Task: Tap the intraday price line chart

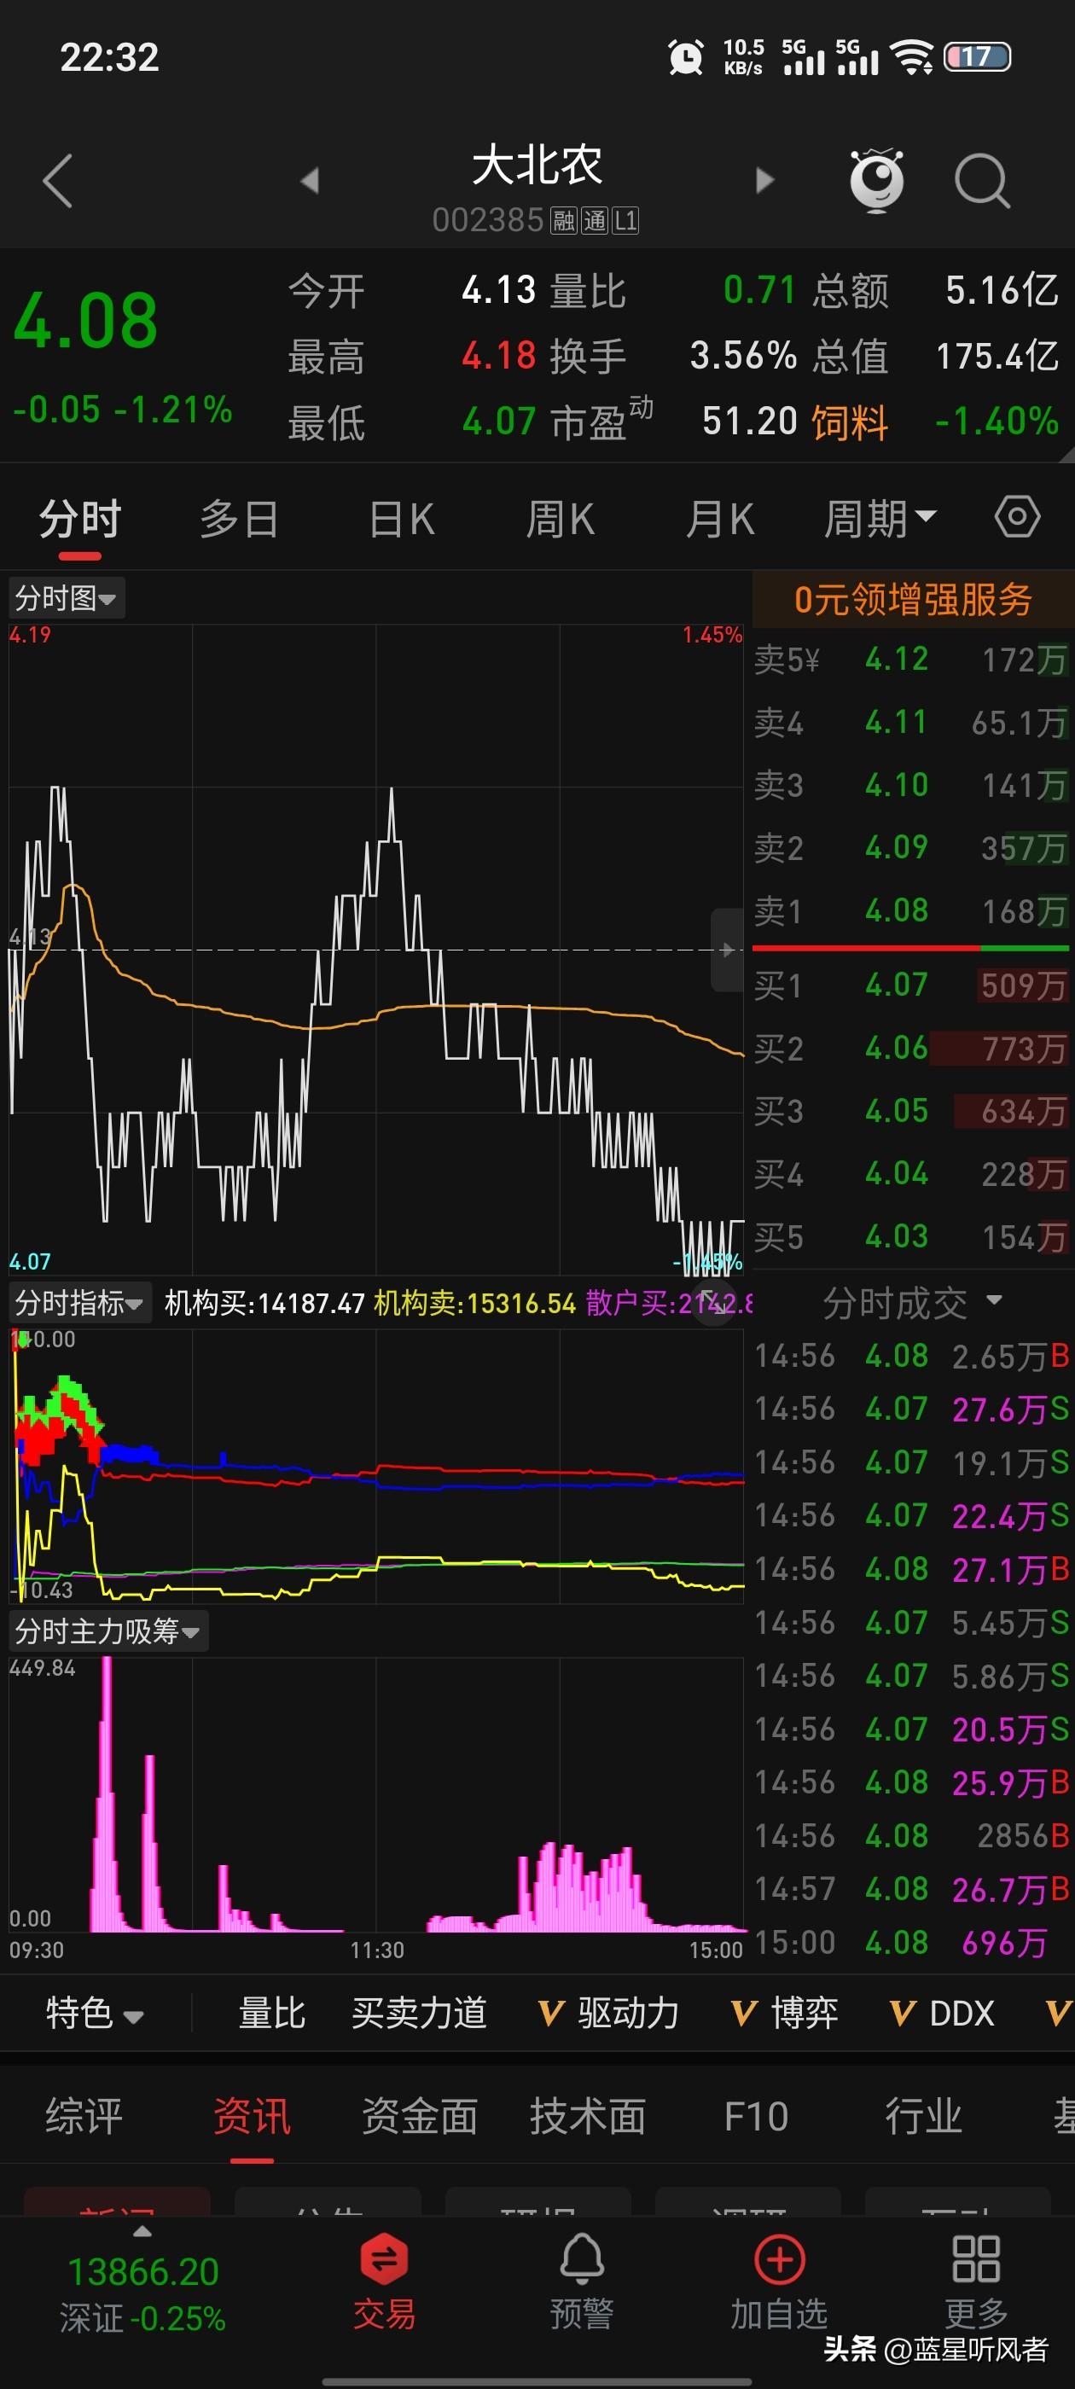Action: [x=375, y=950]
